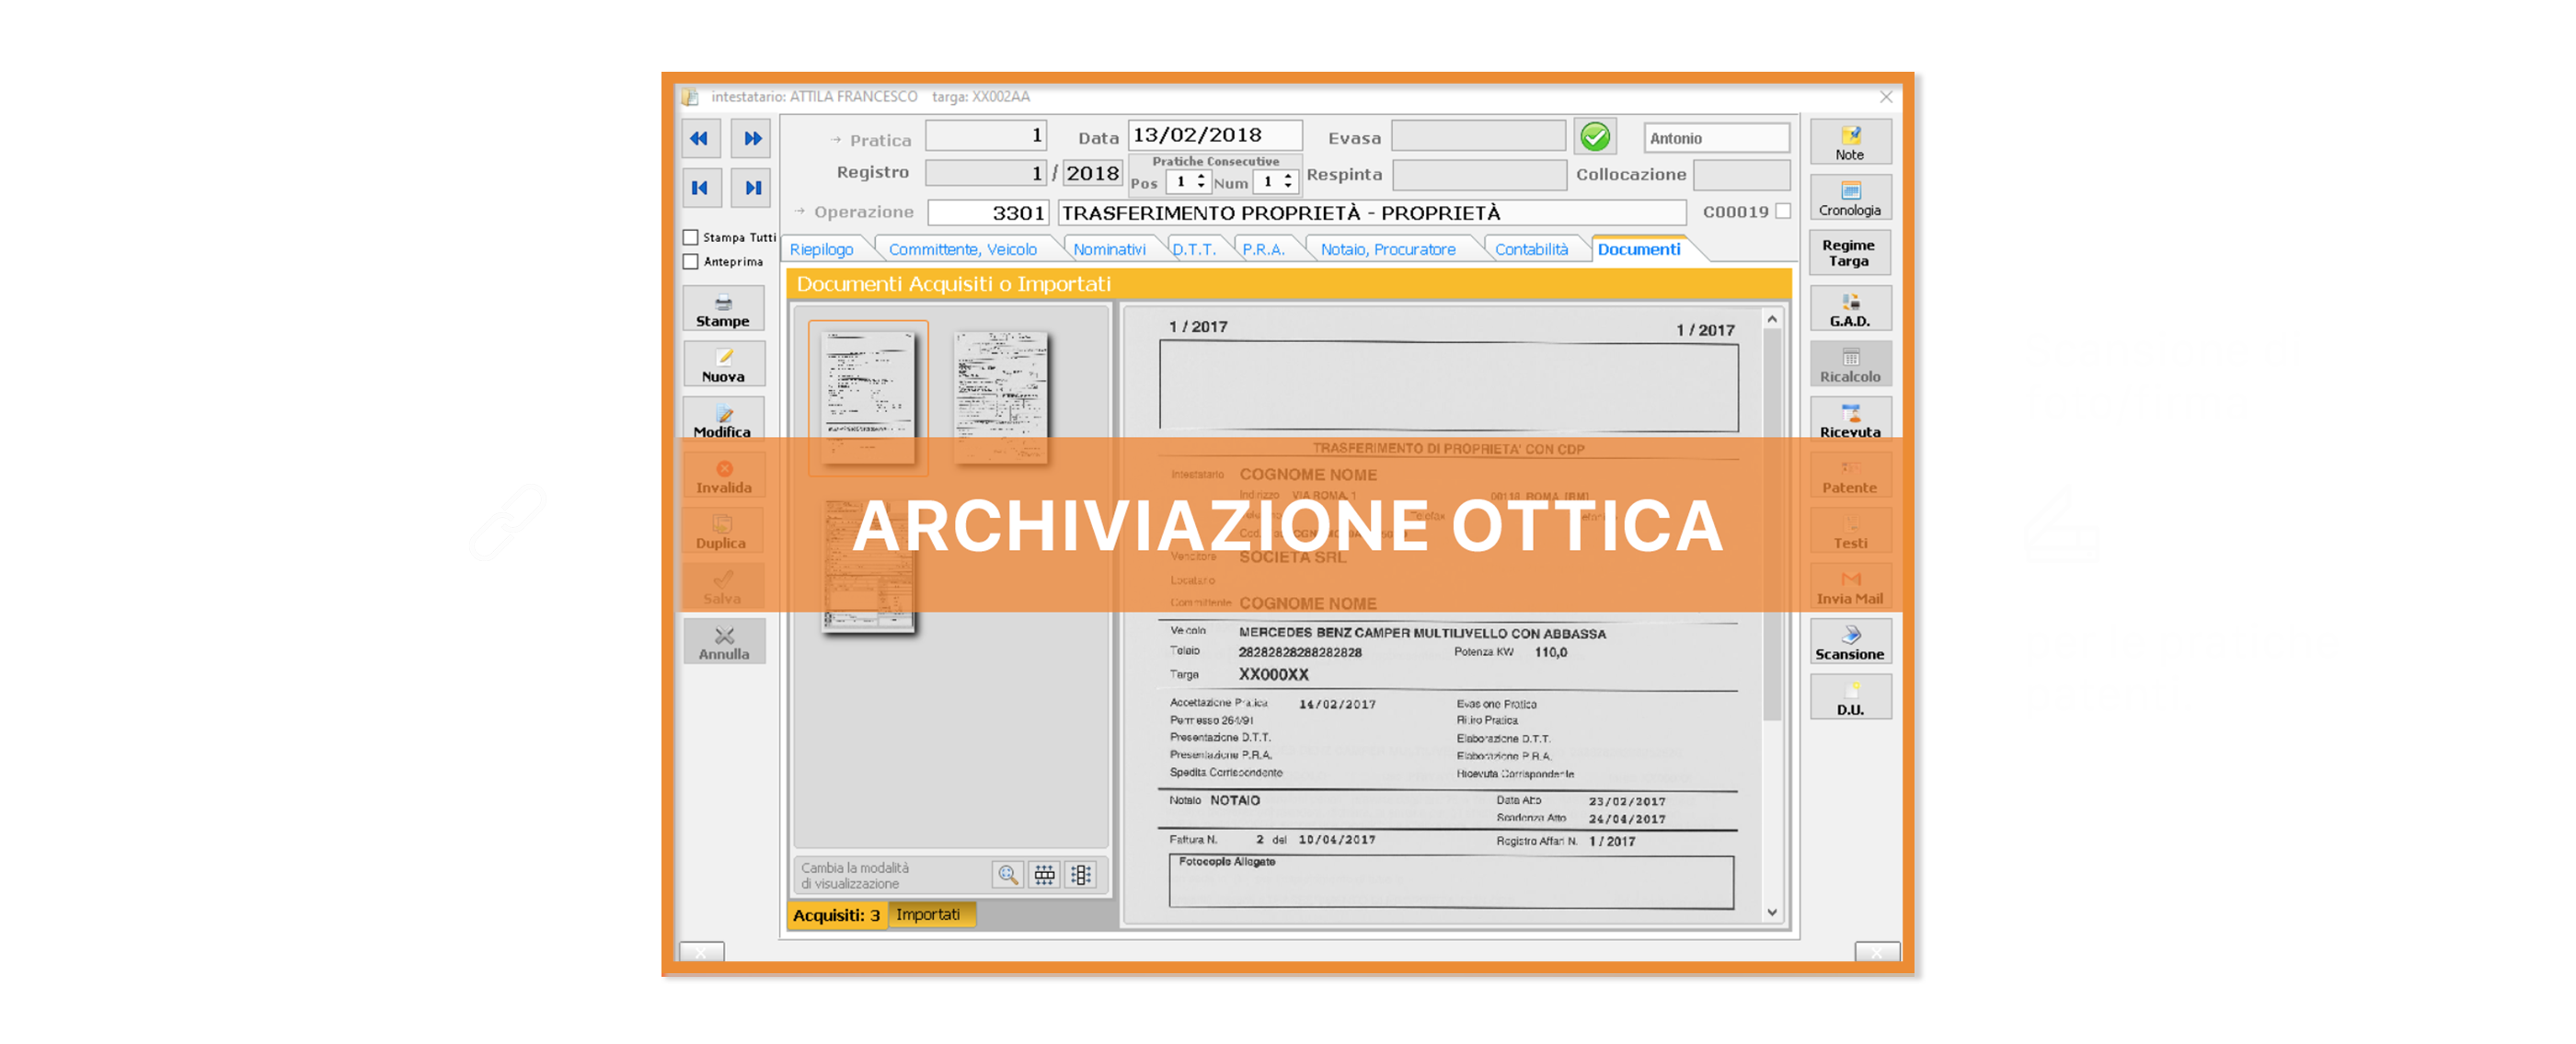The width and height of the screenshot is (2576, 1044).
Task: Open the Nominativi tab
Action: pos(1110,250)
